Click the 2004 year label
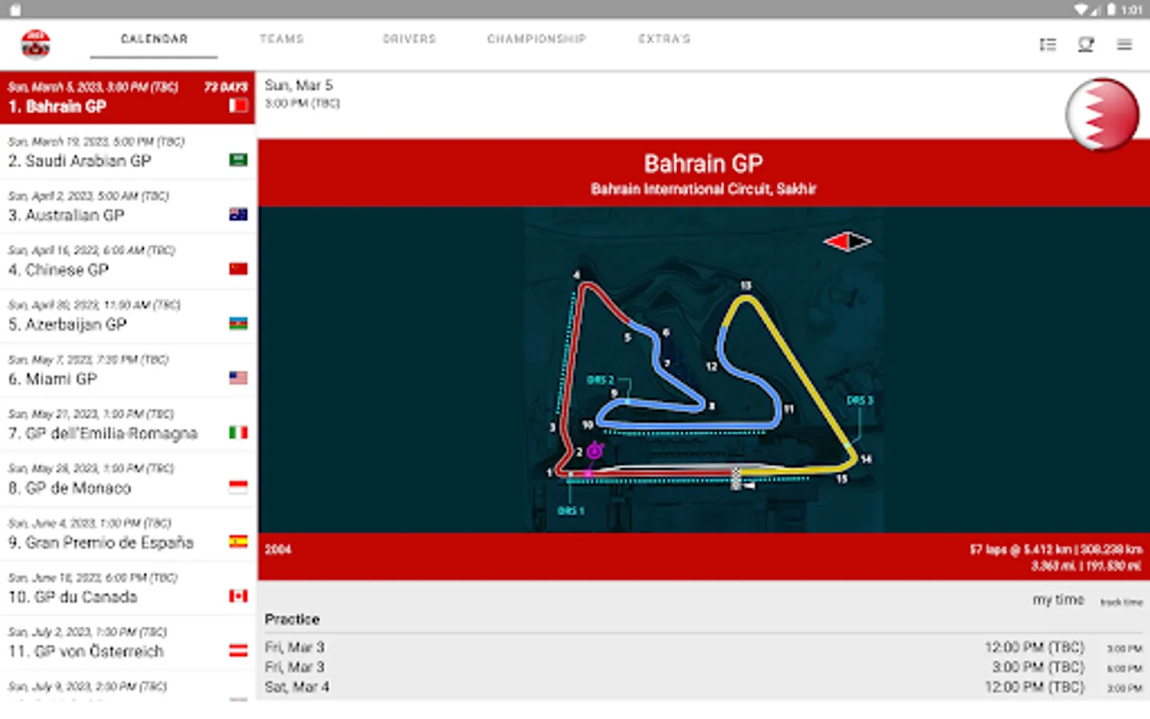This screenshot has width=1150, height=719. coord(278,550)
